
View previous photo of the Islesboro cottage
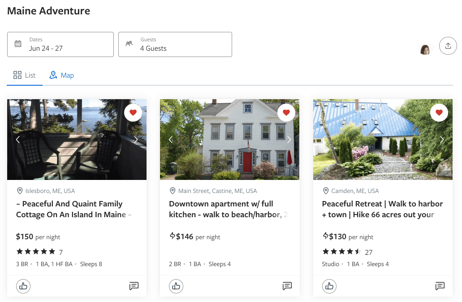click(x=17, y=140)
